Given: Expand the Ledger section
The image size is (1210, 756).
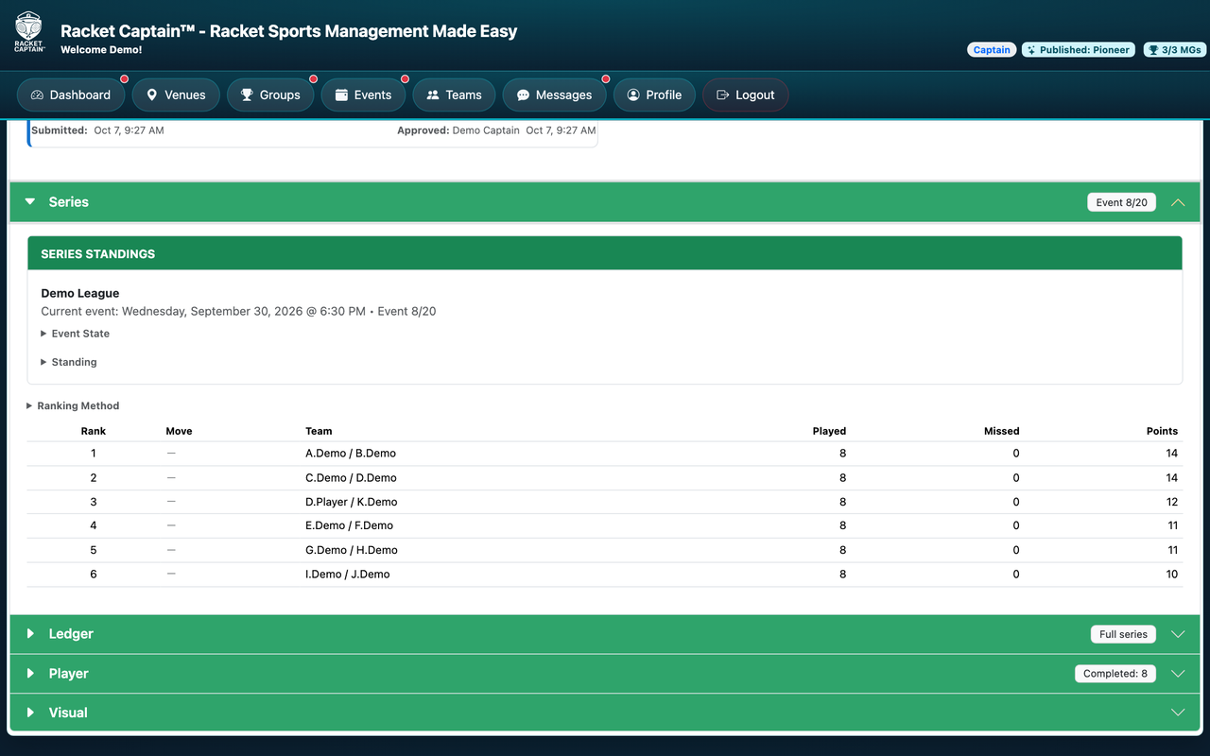Looking at the screenshot, I should pyautogui.click(x=605, y=634).
